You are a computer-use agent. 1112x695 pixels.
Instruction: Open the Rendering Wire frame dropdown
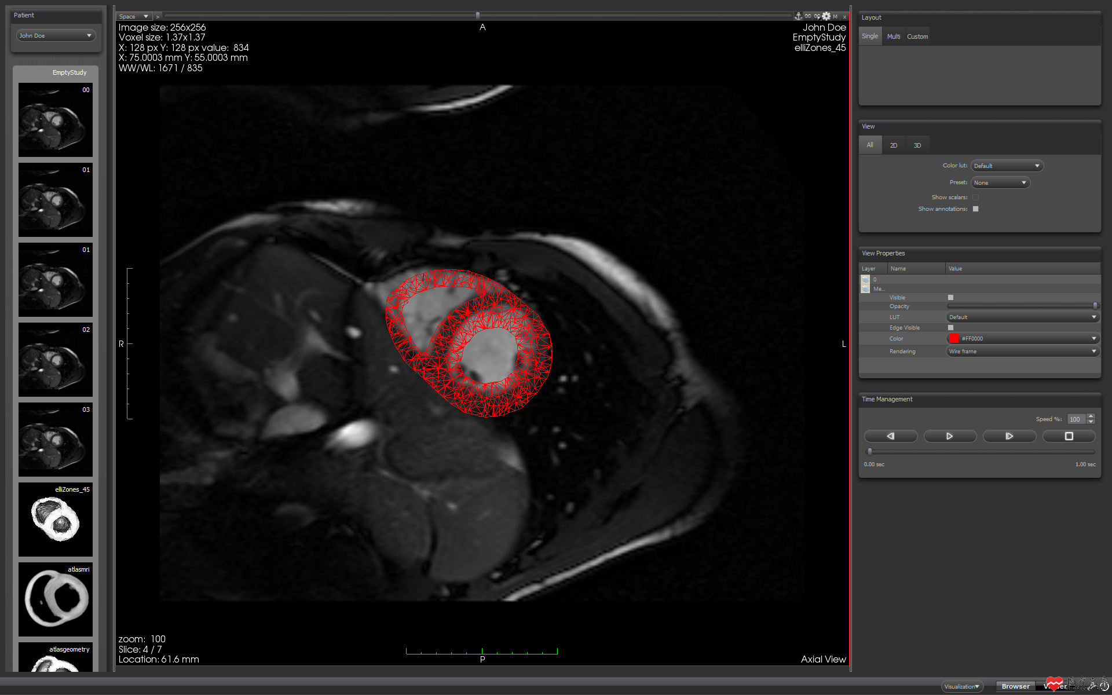(x=1023, y=351)
